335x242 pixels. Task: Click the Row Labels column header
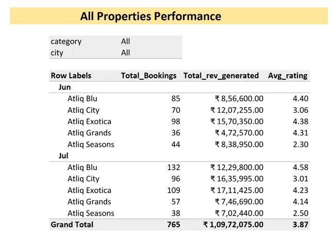point(71,75)
